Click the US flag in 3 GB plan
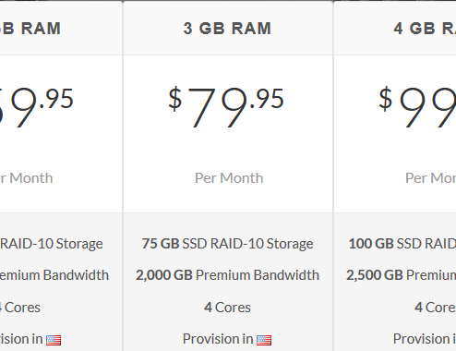Viewport: 456px width, 351px height. (264, 340)
